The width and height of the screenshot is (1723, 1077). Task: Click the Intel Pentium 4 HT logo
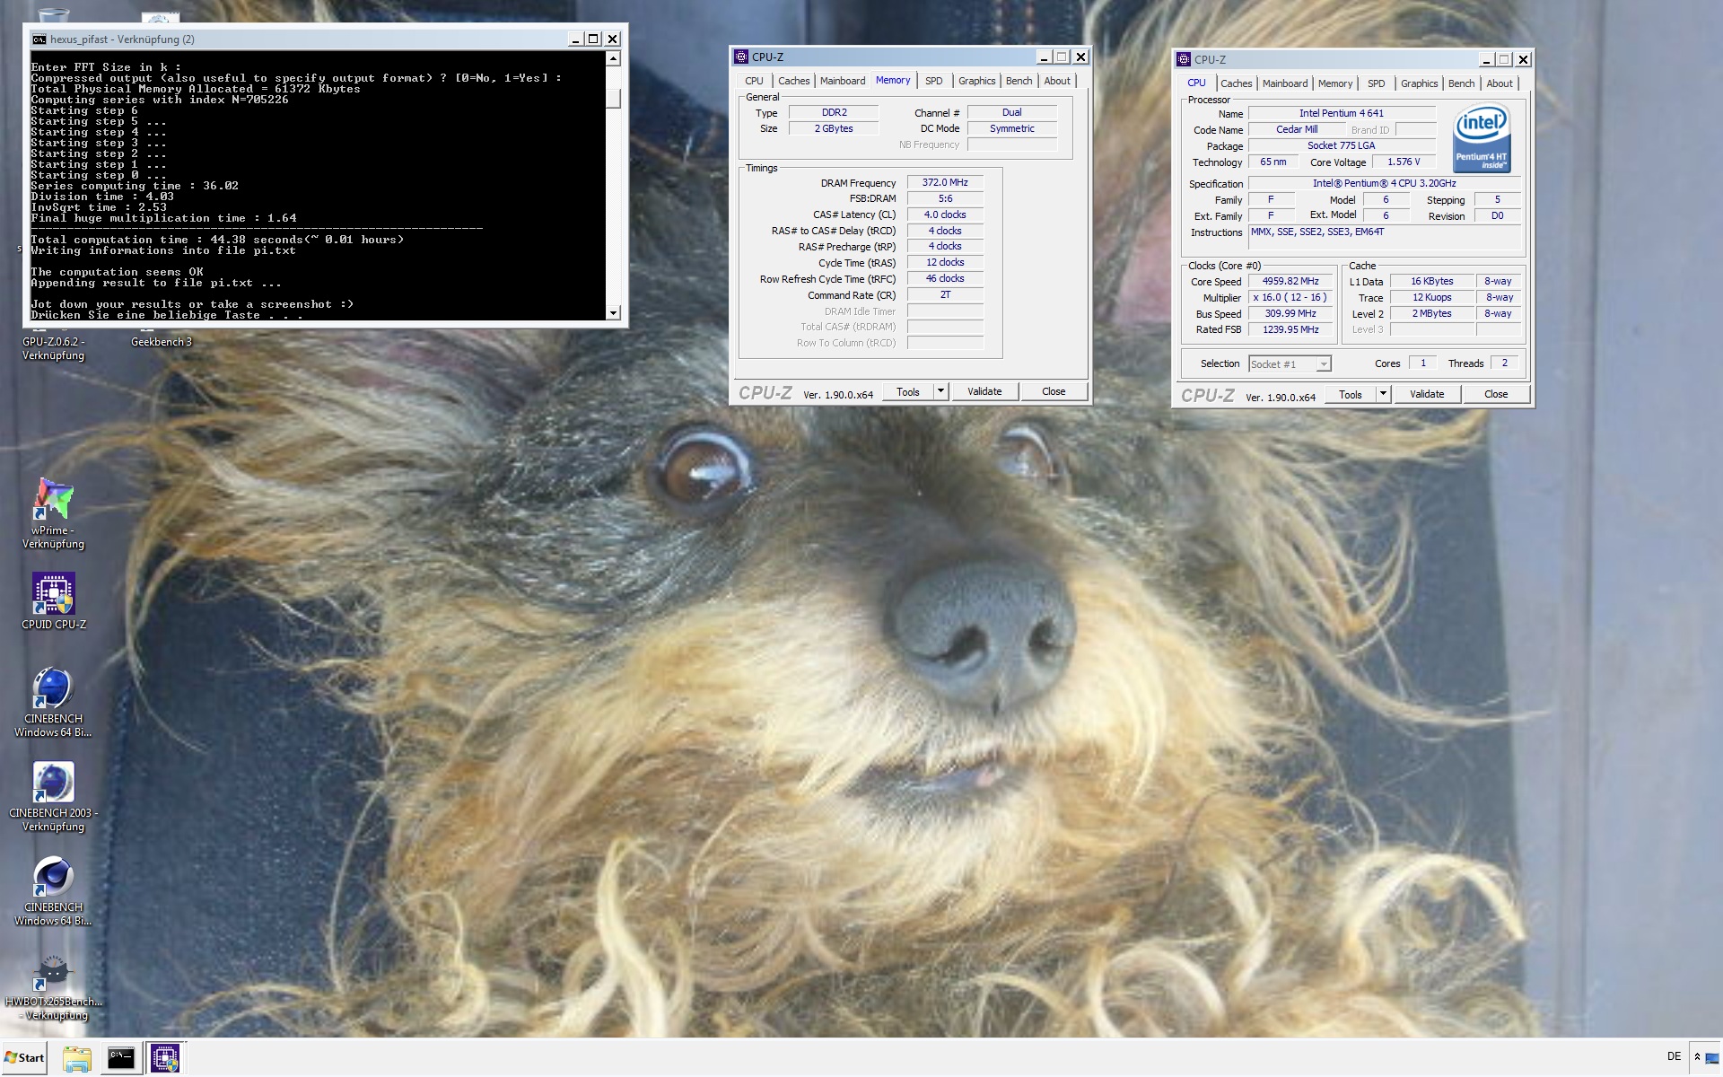pos(1482,138)
